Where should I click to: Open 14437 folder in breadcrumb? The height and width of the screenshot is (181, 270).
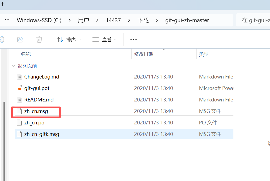(x=113, y=20)
